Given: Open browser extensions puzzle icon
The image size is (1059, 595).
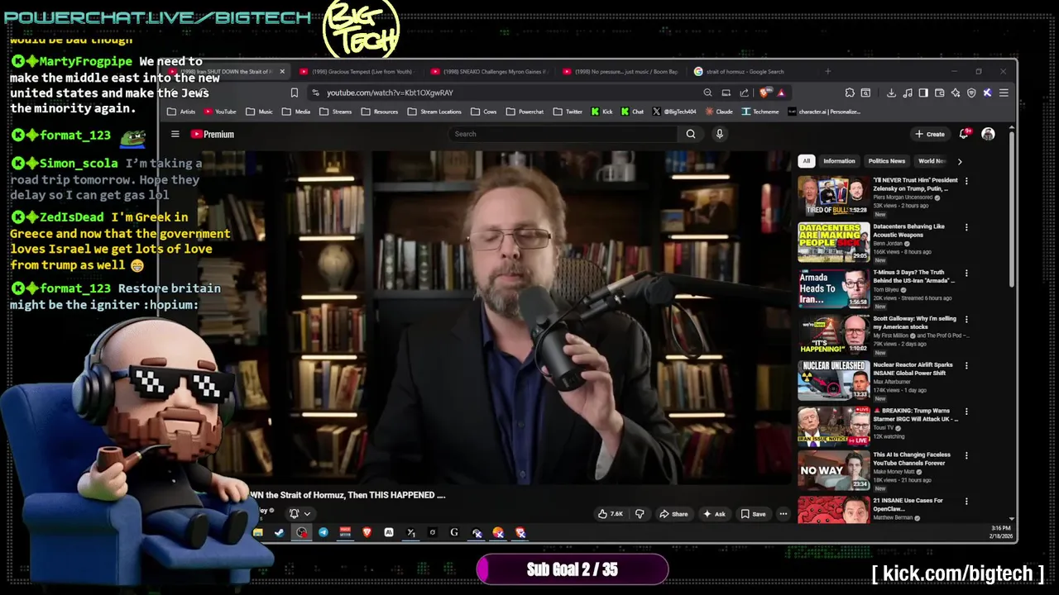Looking at the screenshot, I should click(850, 93).
